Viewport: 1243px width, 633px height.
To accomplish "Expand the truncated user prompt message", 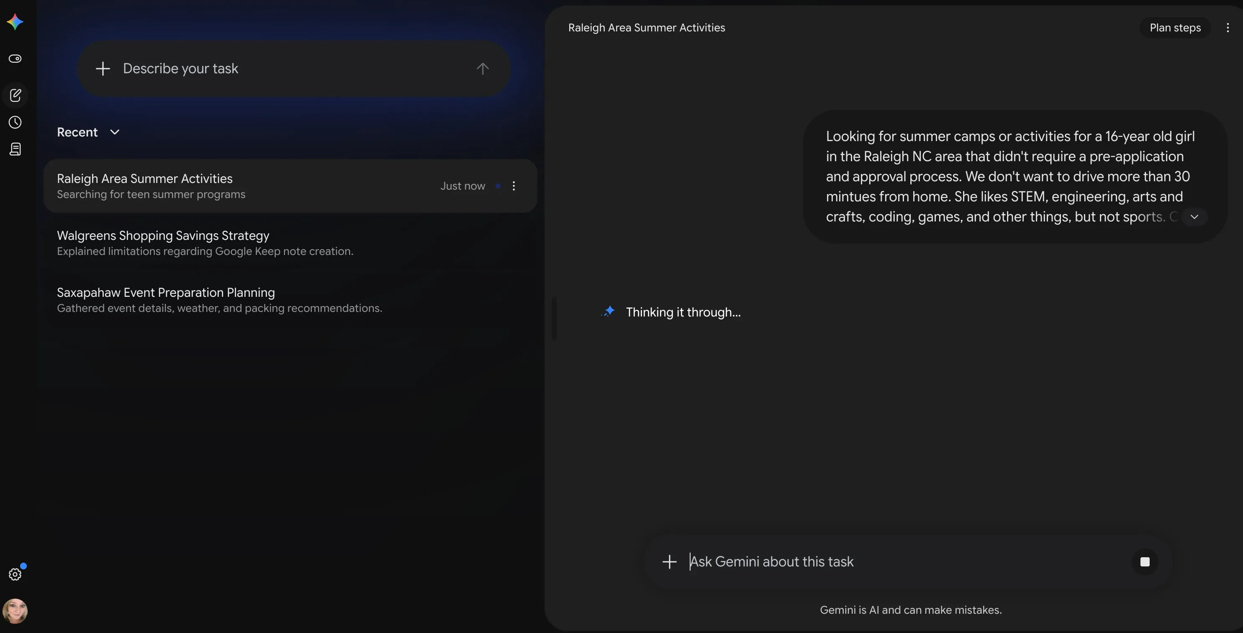I will coord(1194,217).
